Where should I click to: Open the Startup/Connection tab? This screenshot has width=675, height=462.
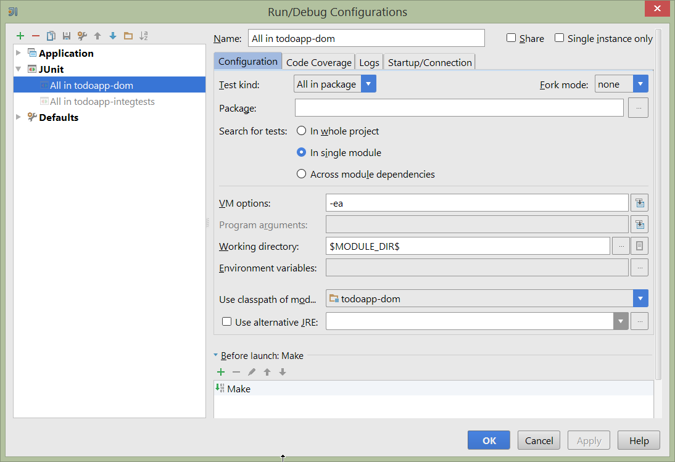tap(429, 62)
